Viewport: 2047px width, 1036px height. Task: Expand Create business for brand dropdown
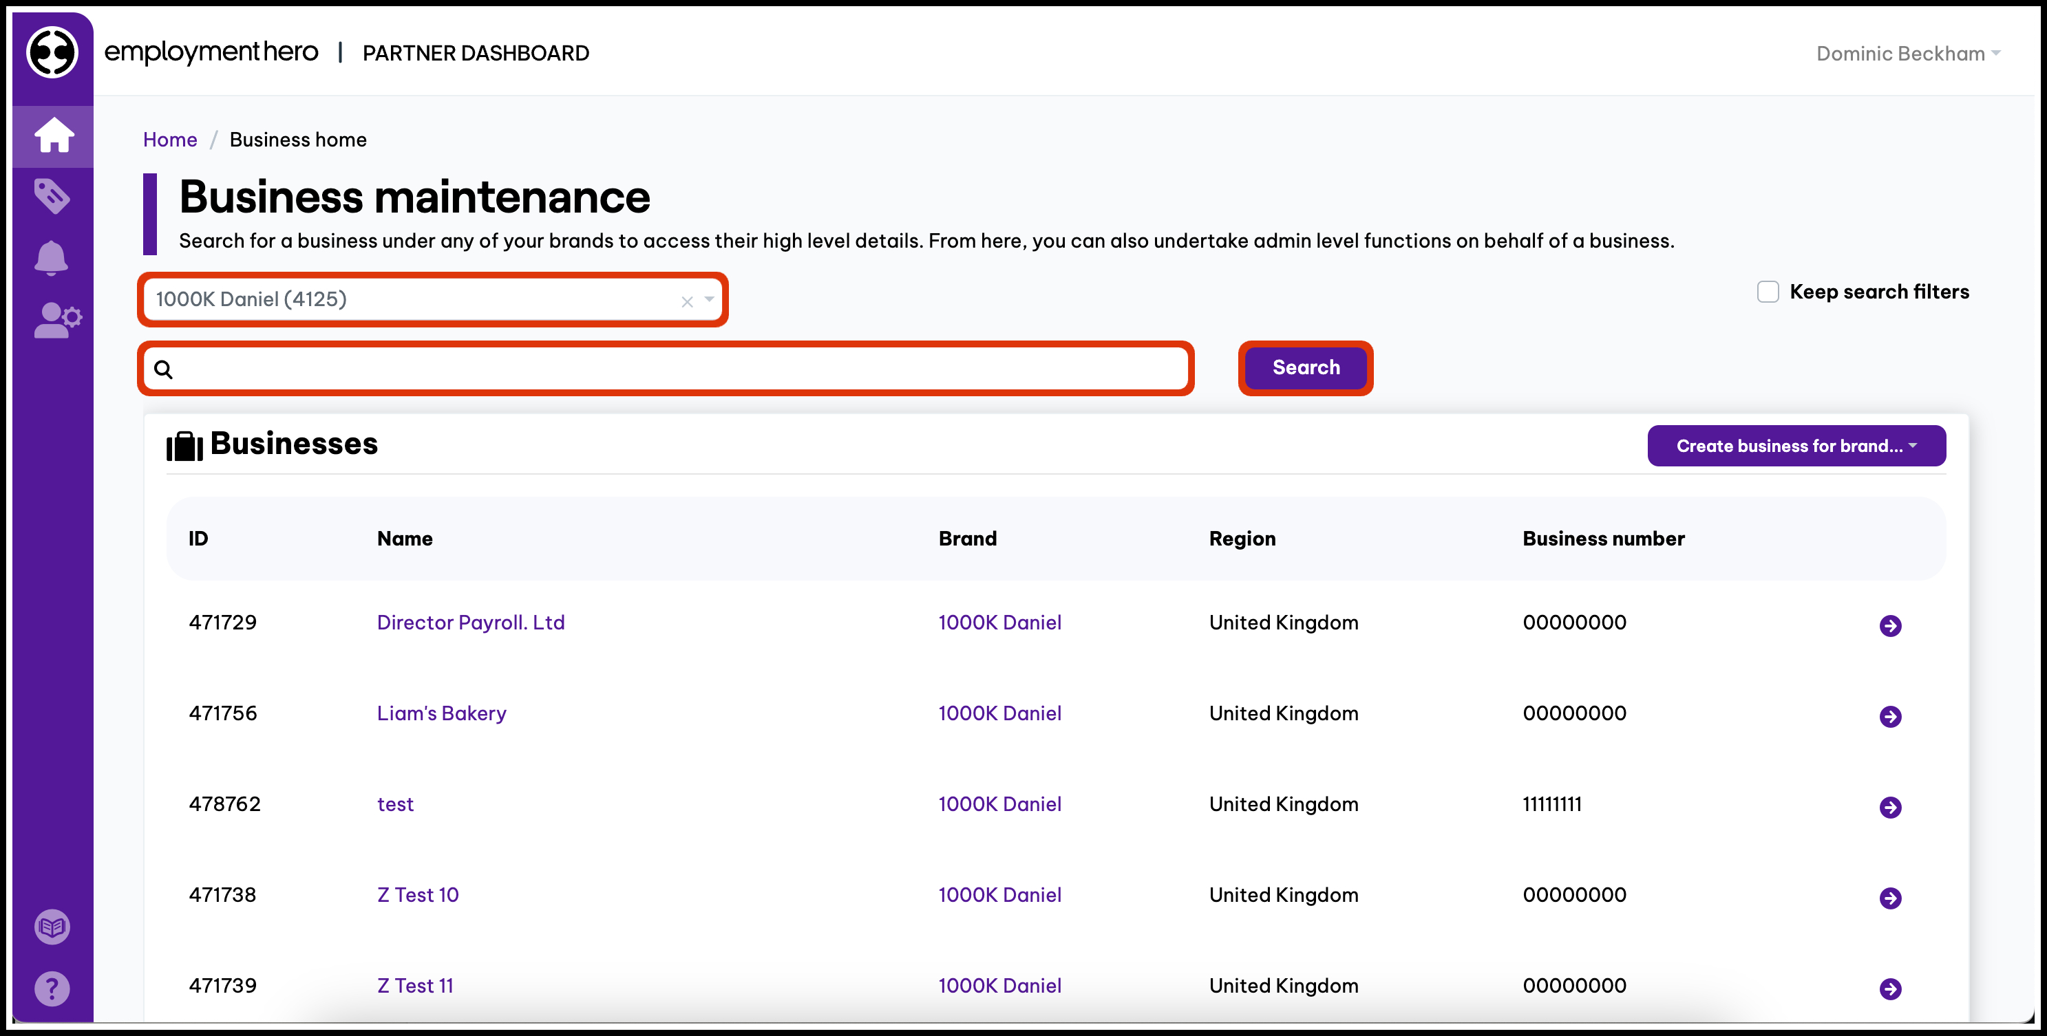1796,446
